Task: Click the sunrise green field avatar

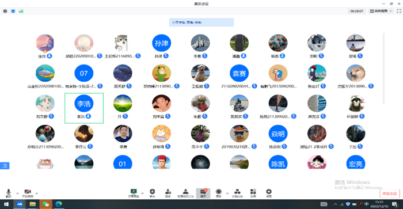Action: click(x=123, y=103)
